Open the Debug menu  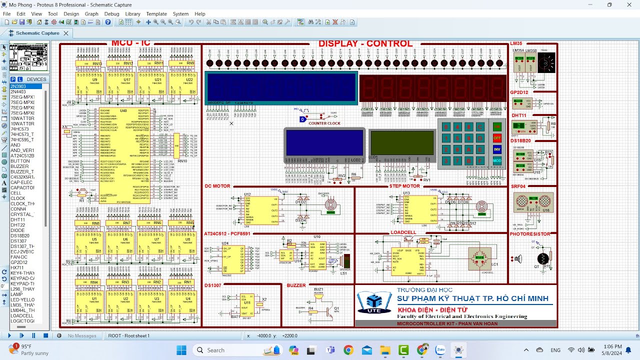[x=111, y=14]
